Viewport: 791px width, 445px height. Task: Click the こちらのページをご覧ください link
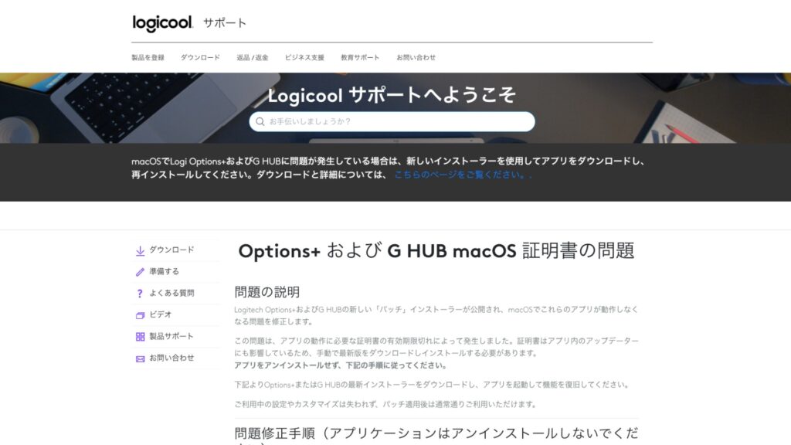tap(460, 175)
